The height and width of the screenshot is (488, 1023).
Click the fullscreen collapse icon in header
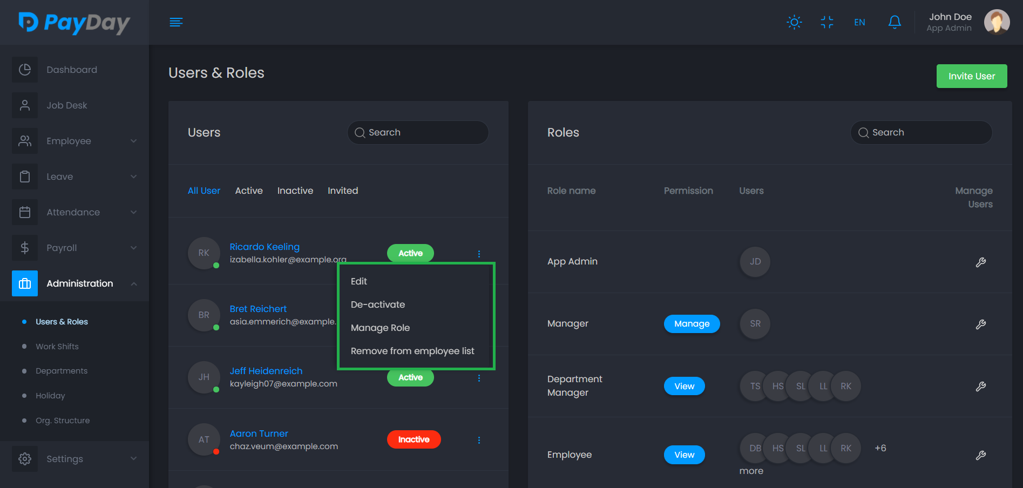pyautogui.click(x=826, y=22)
